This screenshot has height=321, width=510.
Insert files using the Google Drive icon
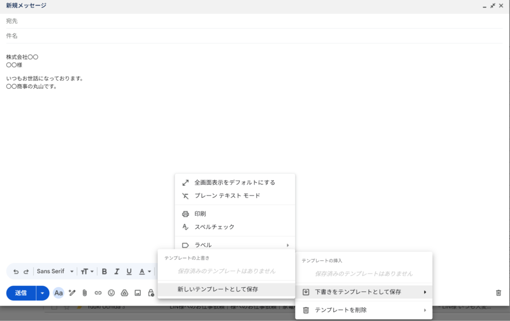125,293
